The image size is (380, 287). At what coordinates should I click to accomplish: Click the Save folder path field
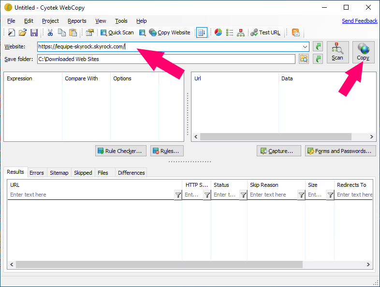point(166,59)
